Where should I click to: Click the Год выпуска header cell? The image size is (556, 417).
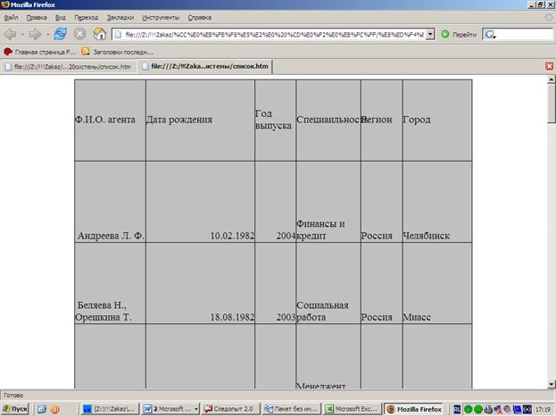(275, 120)
